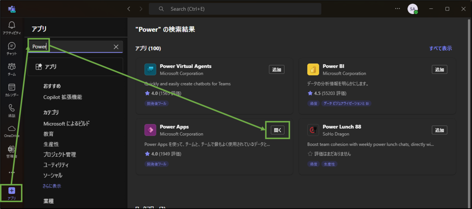Image resolution: width=472 pixels, height=209 pixels.
Task: Open the Power Virtual Agents title
Action: pos(186,66)
